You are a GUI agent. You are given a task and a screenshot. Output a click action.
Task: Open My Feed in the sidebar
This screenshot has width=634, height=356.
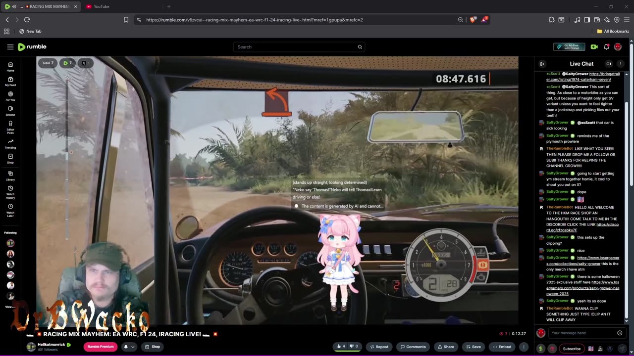[10, 82]
